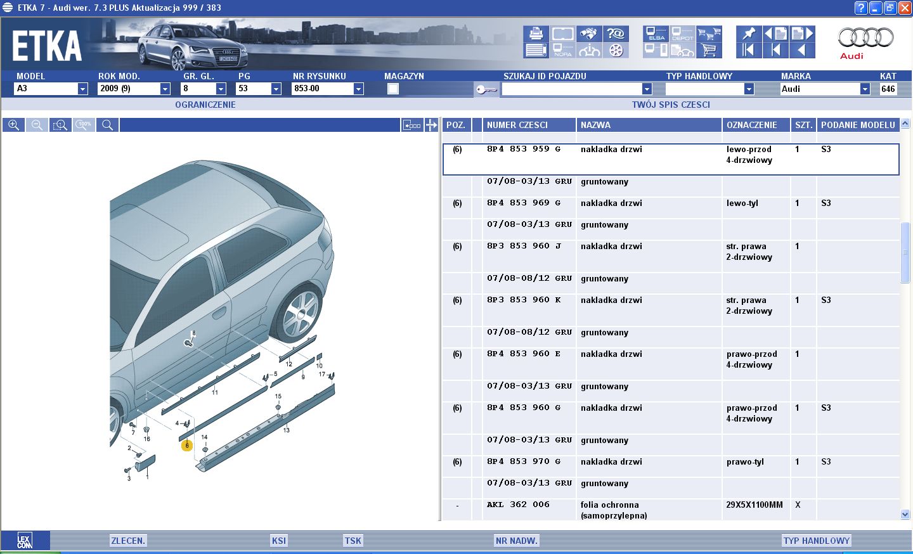Image resolution: width=913 pixels, height=554 pixels.
Task: Expand the ROK MOD. 2009 dropdown
Action: tap(165, 89)
